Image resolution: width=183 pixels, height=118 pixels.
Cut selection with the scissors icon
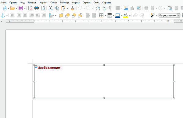point(51,8)
